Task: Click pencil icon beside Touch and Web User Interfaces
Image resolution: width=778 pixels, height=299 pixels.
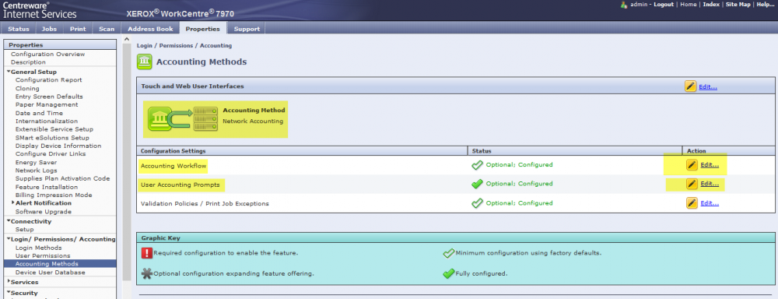Action: pos(690,86)
